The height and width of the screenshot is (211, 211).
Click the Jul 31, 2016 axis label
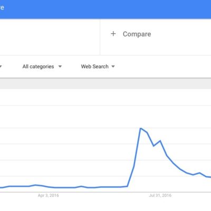pyautogui.click(x=160, y=195)
